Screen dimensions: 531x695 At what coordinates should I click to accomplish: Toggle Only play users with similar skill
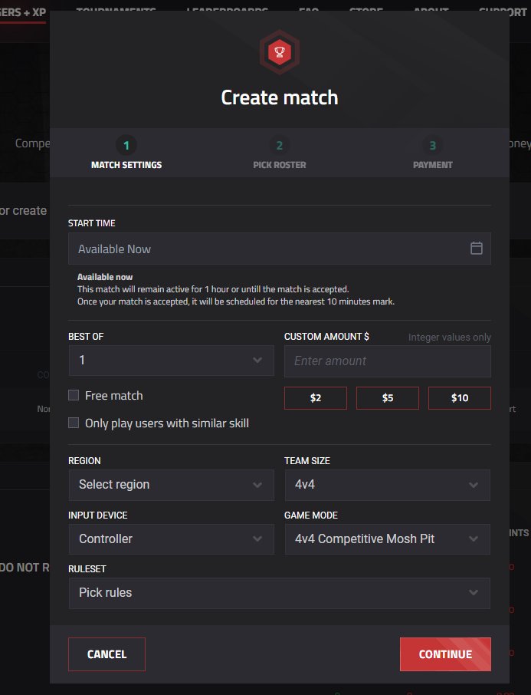coord(74,423)
